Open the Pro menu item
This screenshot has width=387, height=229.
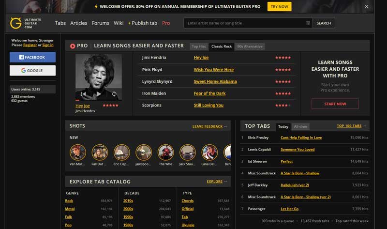click(x=166, y=23)
